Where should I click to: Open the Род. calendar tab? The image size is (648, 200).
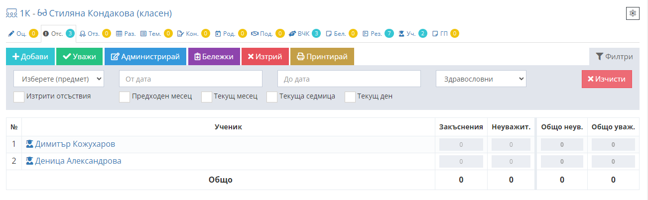point(231,34)
